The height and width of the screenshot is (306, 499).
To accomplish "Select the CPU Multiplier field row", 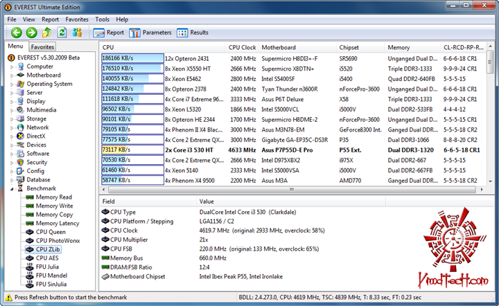I will (243, 240).
